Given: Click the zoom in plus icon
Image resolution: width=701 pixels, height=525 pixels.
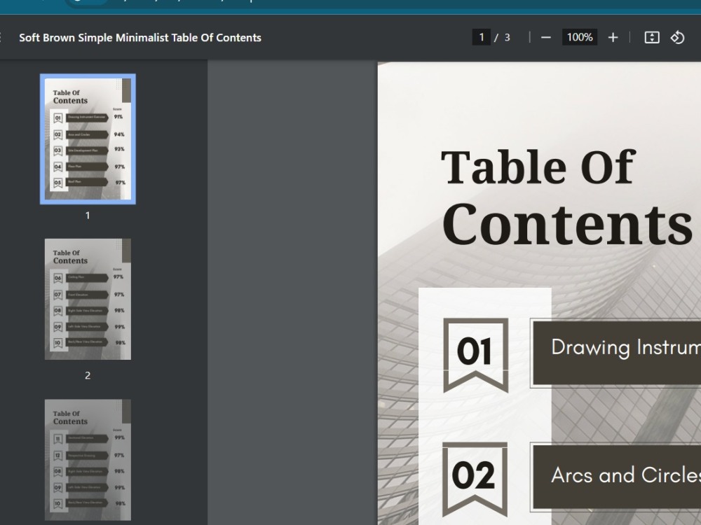Looking at the screenshot, I should [x=613, y=38].
